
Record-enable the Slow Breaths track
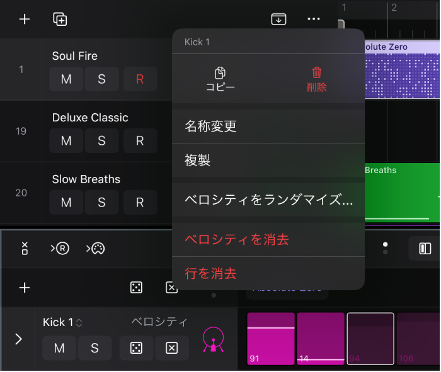140,202
